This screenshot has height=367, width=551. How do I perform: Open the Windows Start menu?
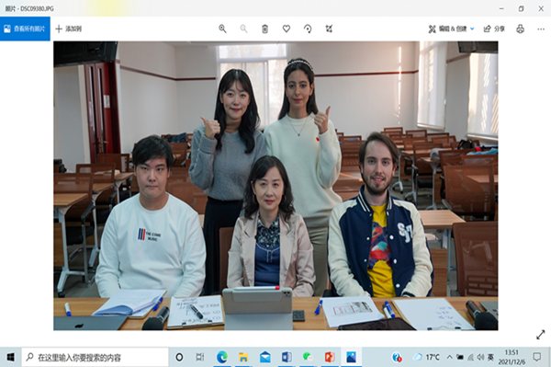coord(10,358)
